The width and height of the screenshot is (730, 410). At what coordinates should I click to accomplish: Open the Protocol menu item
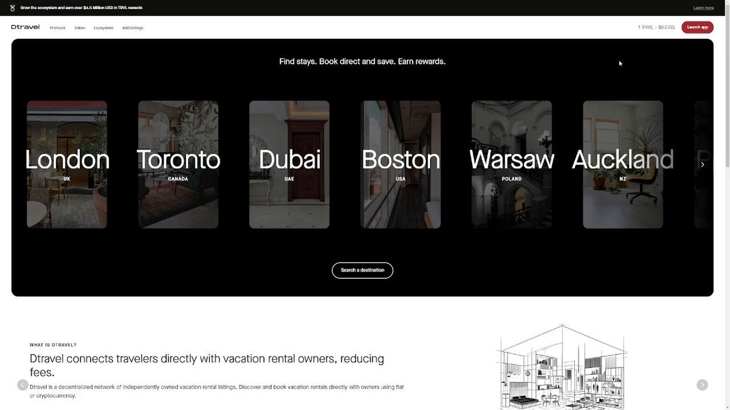click(x=57, y=28)
